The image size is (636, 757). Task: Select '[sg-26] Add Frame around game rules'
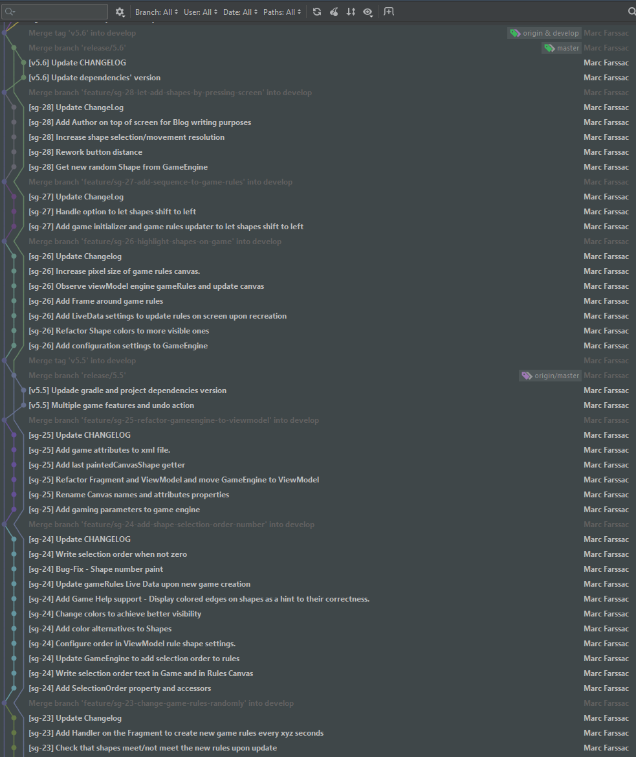click(x=96, y=301)
